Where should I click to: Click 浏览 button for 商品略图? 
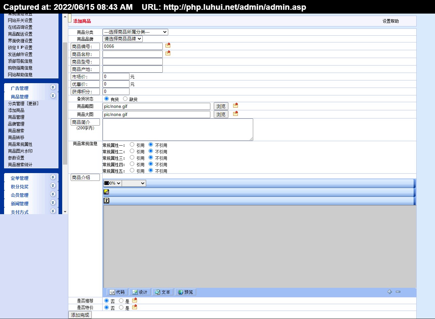click(x=221, y=106)
